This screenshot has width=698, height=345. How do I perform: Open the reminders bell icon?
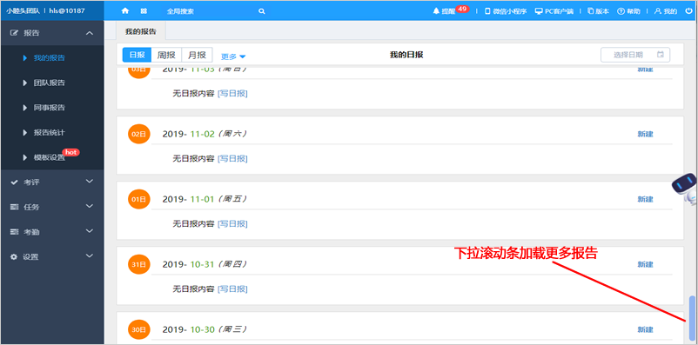[436, 11]
